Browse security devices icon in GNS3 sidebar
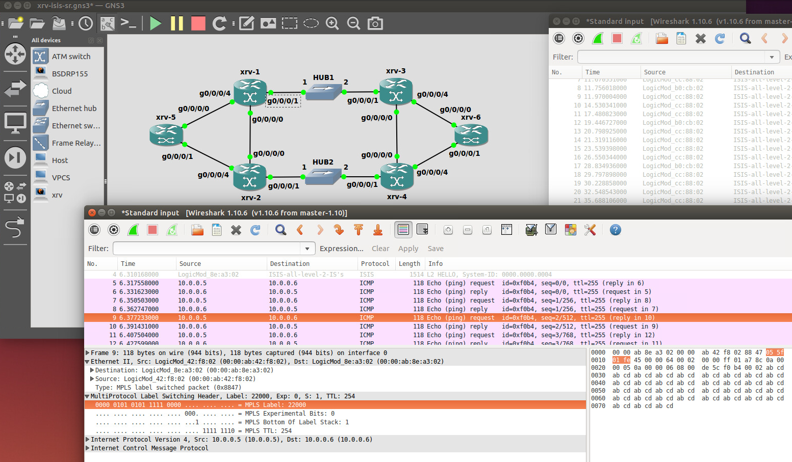 (15, 158)
